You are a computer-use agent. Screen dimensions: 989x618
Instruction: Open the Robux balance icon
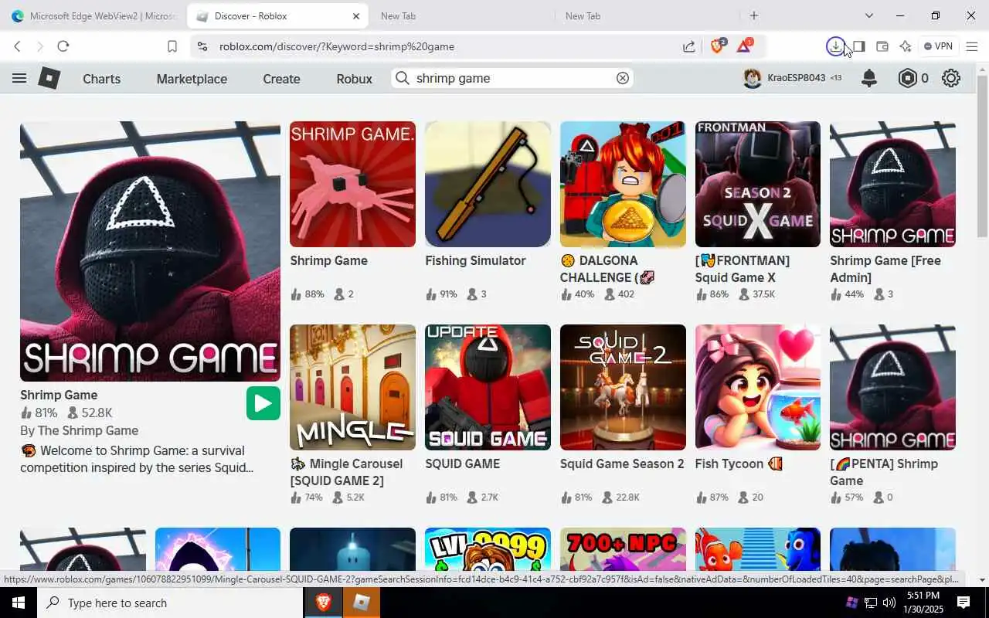point(907,78)
